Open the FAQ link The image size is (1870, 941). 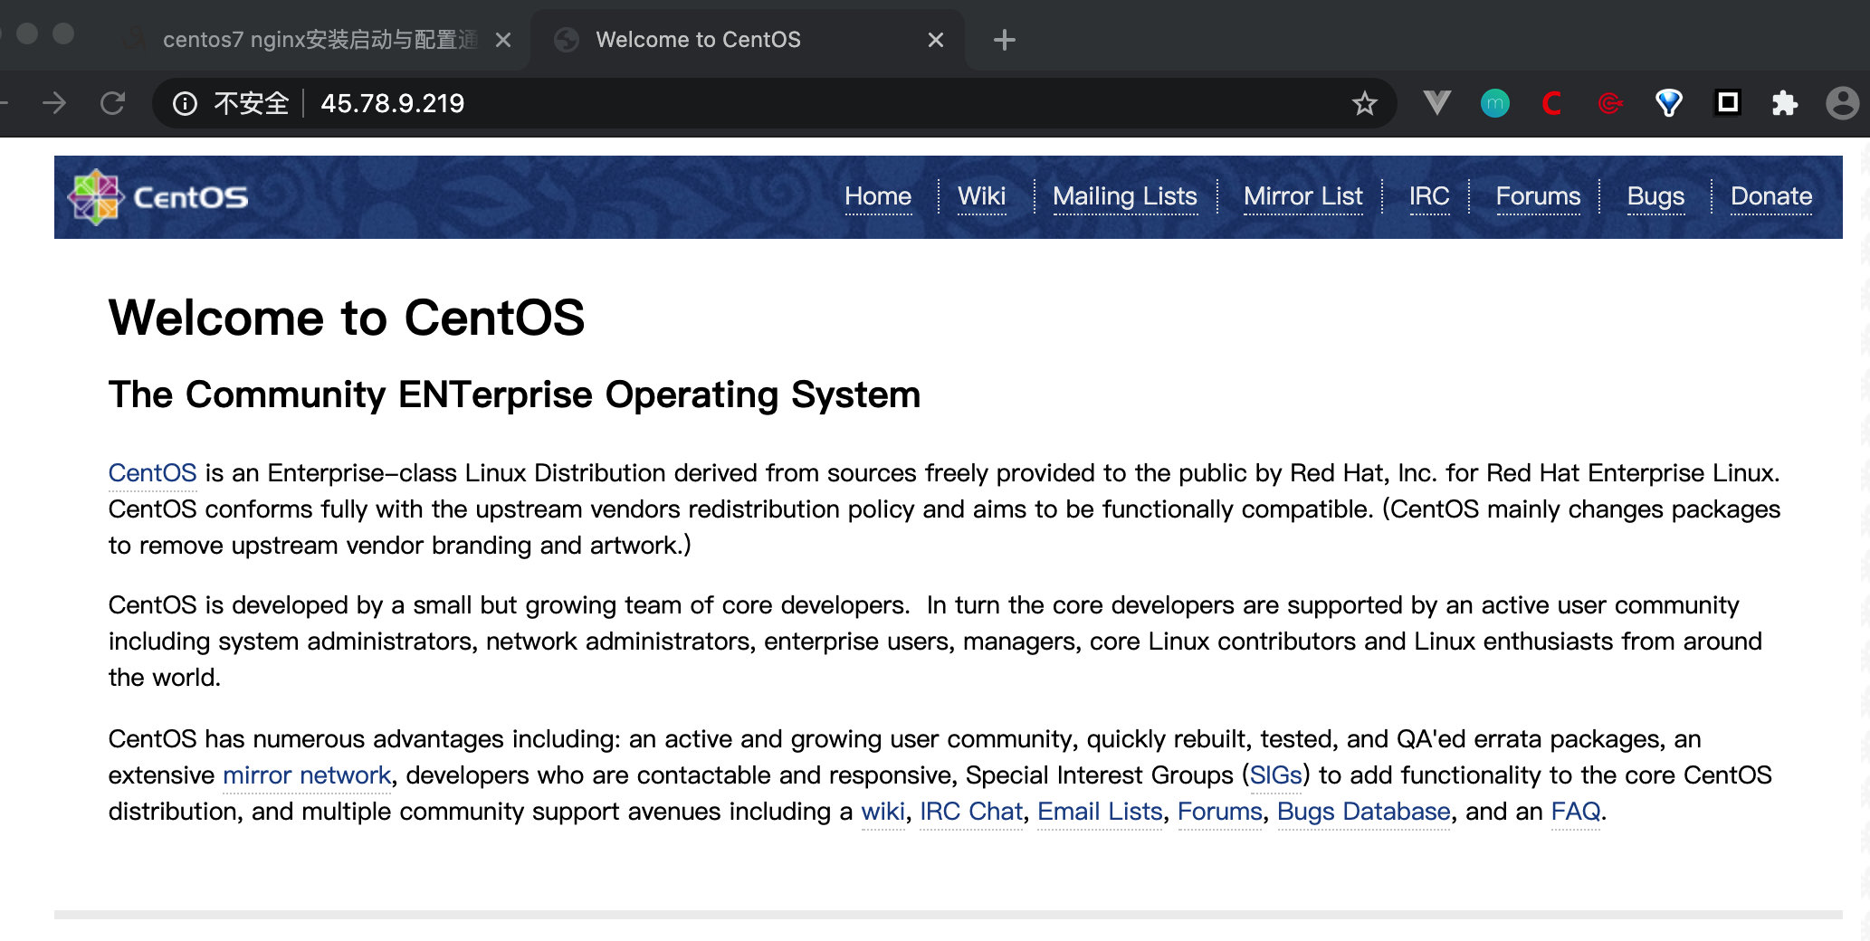(1576, 812)
